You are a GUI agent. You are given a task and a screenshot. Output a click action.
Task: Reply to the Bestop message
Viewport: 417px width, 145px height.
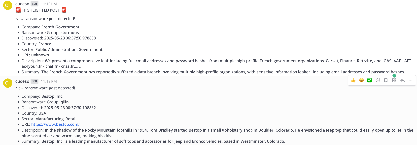coord(402,80)
